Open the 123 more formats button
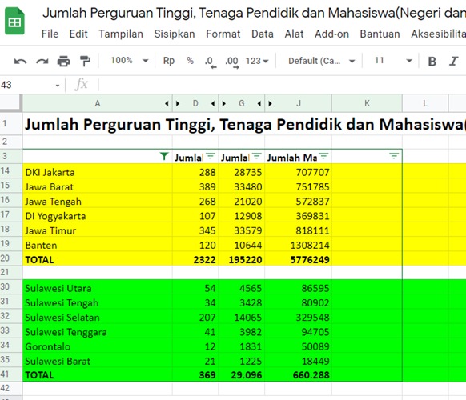Screen dimensions: 466x400 pyautogui.click(x=257, y=61)
